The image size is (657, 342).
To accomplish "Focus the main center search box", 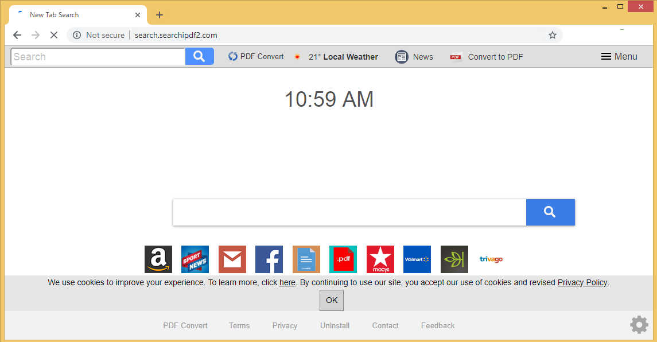I will pos(349,212).
